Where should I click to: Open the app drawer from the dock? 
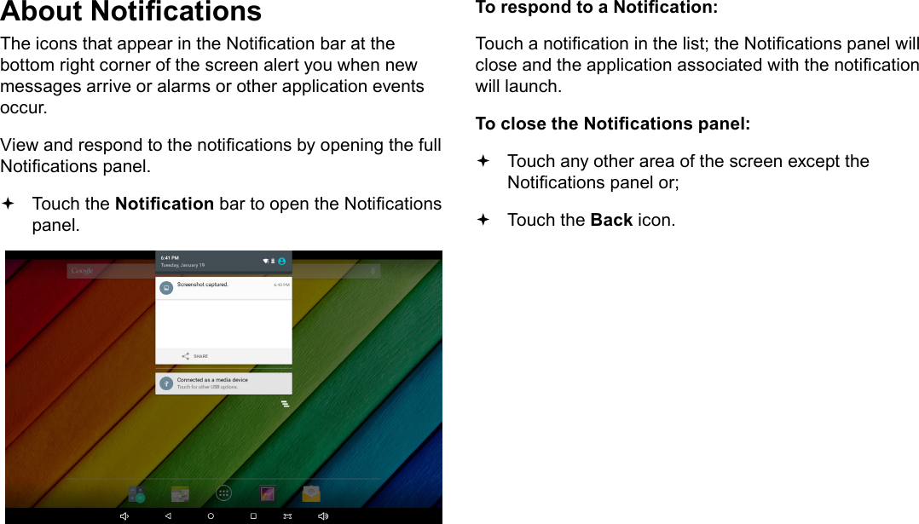coord(225,493)
